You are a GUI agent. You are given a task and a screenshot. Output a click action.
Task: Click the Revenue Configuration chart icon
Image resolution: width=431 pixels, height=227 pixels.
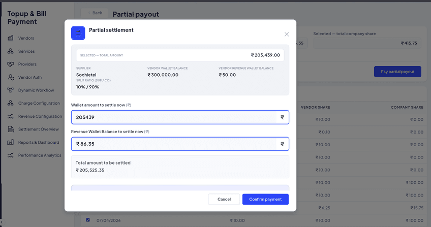pyautogui.click(x=11, y=116)
